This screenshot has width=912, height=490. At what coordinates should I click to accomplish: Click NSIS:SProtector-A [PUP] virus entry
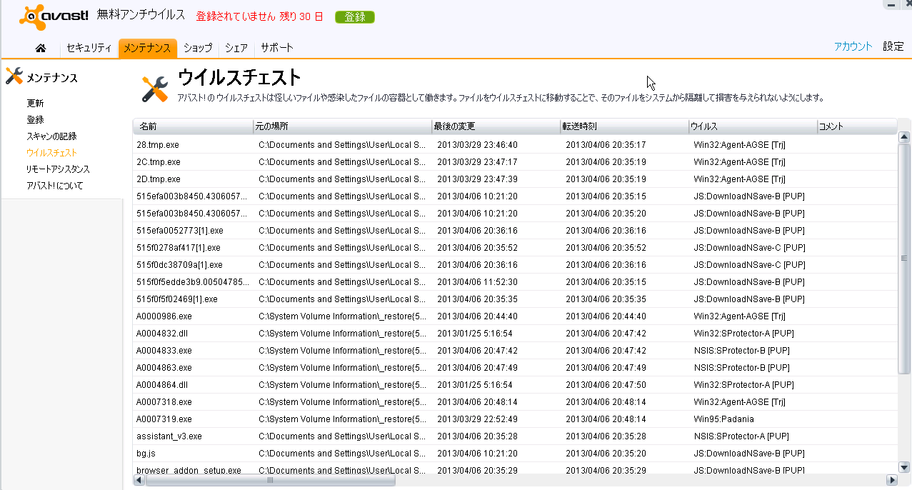(x=741, y=436)
